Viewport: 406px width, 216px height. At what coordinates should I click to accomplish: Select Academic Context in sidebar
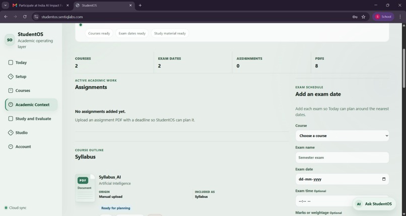click(x=31, y=104)
